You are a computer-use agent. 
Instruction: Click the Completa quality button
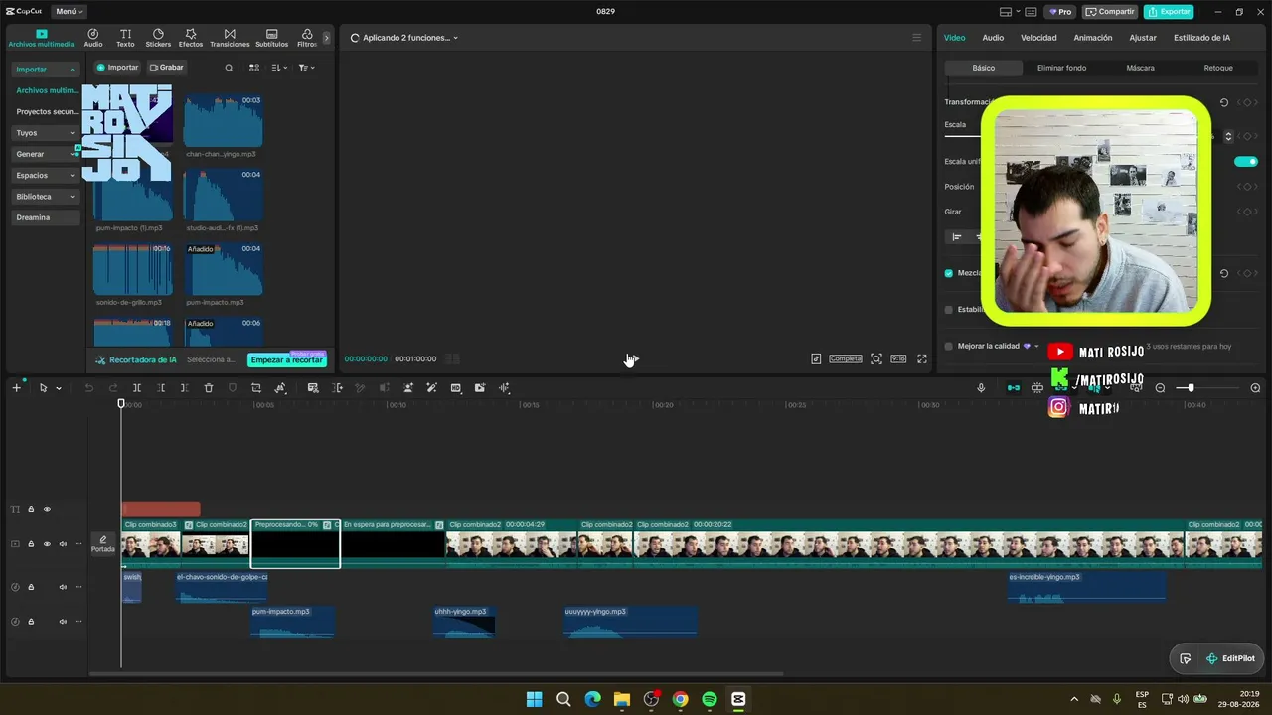click(846, 358)
